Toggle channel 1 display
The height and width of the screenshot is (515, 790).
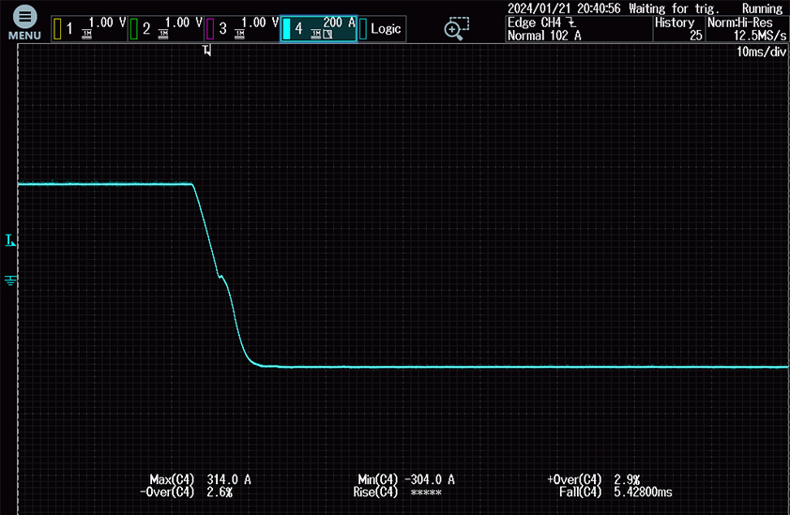click(87, 28)
